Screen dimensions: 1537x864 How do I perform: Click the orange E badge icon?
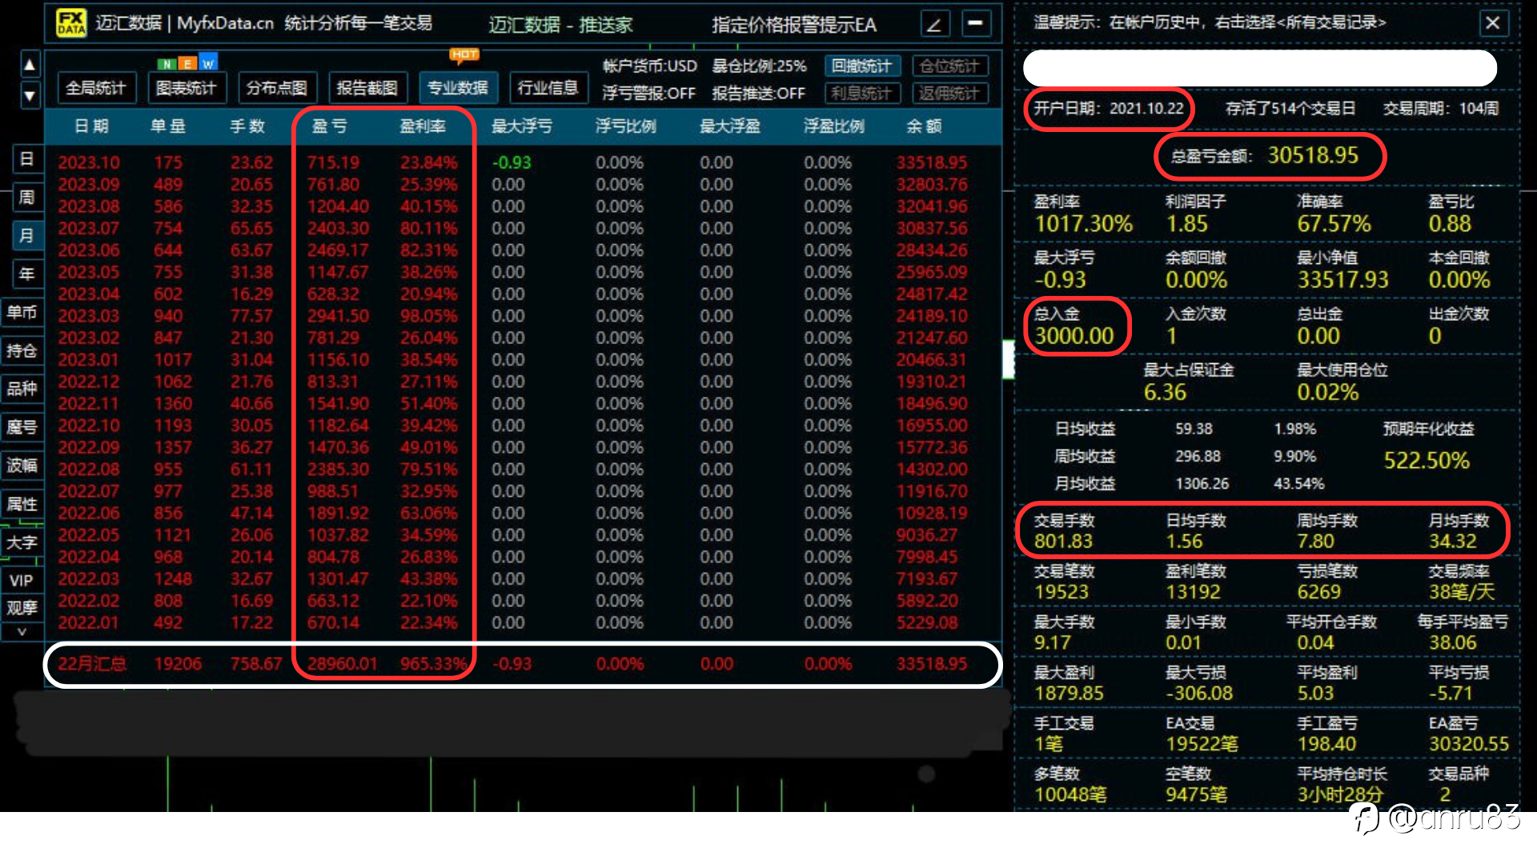[x=187, y=63]
